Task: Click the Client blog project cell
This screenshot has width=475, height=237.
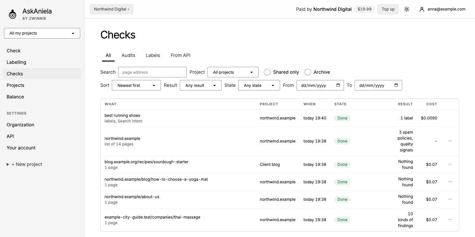Action: tap(270, 165)
